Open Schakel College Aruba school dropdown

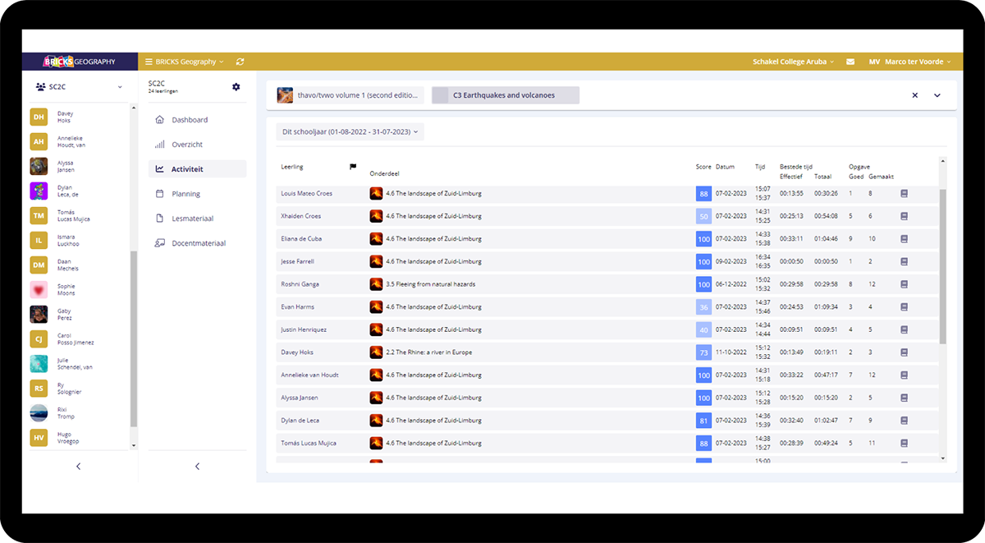click(x=792, y=62)
